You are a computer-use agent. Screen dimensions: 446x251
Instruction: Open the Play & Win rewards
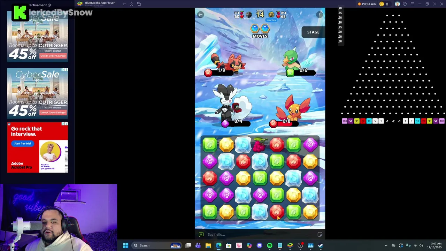367,4
